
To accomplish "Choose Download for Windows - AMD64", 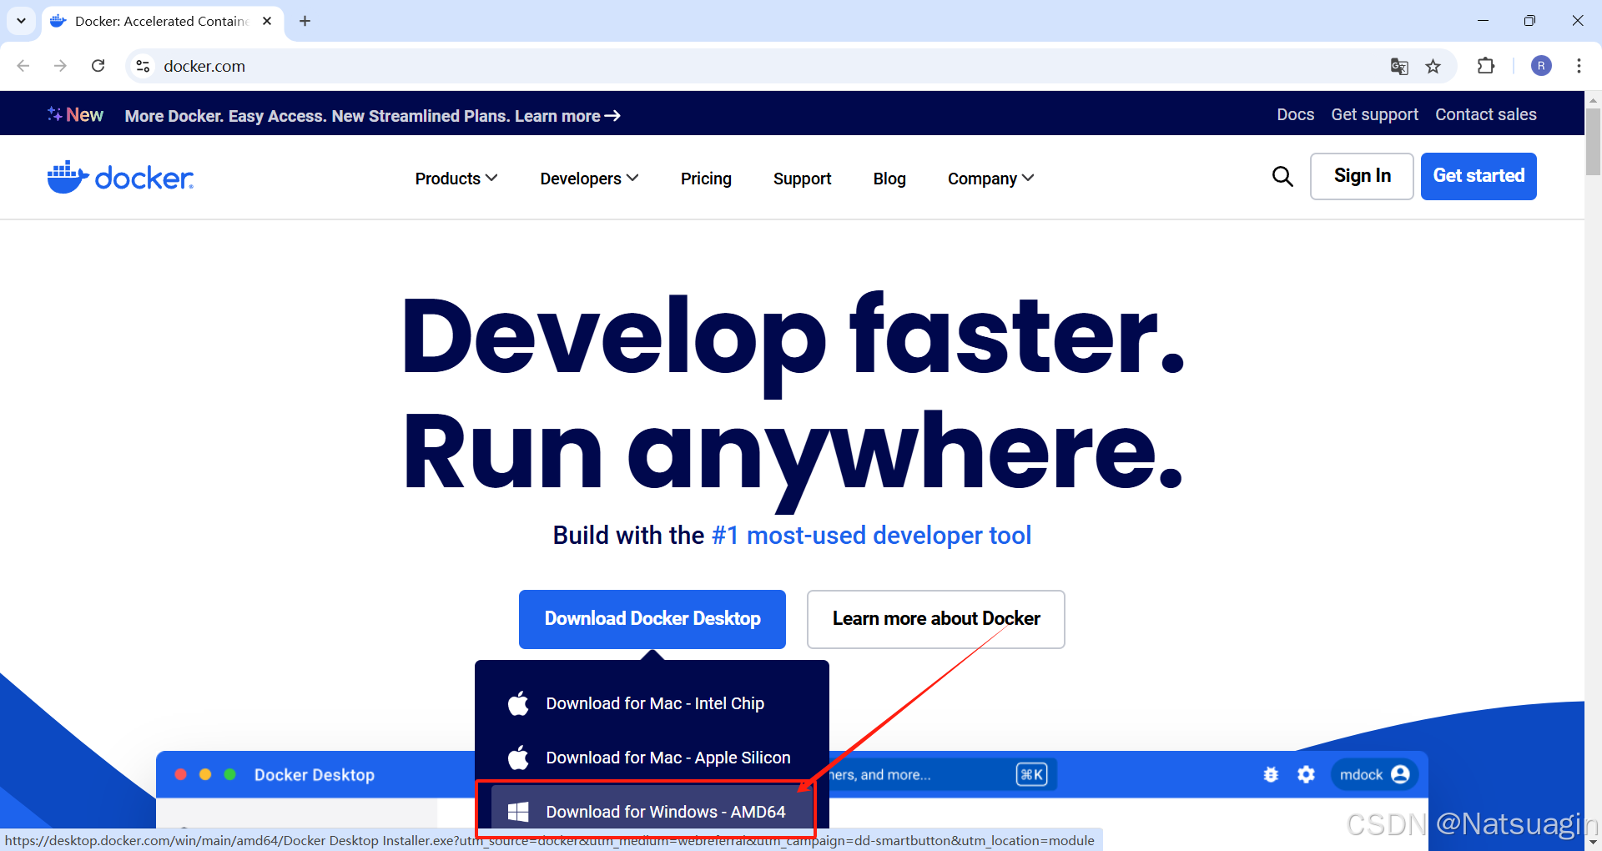I will pyautogui.click(x=652, y=811).
